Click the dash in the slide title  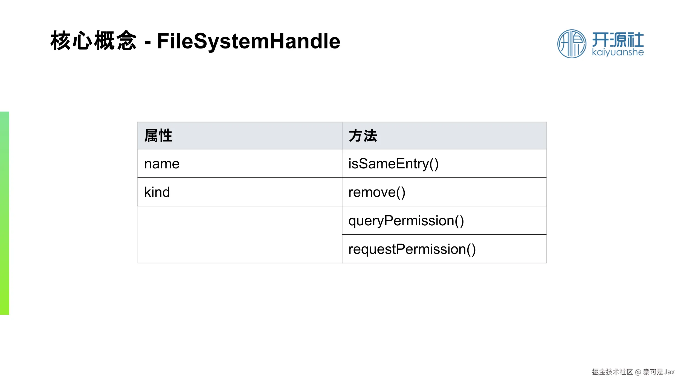pyautogui.click(x=147, y=43)
